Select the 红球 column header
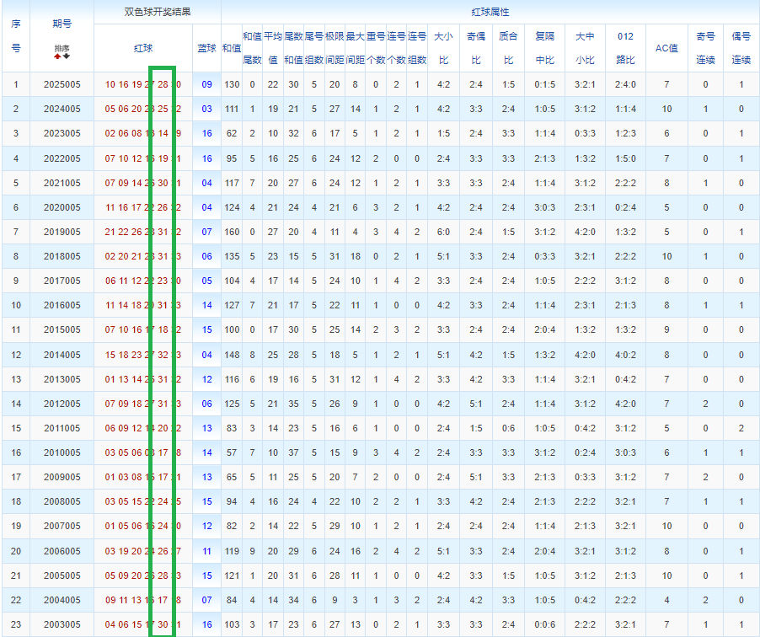 [x=143, y=49]
